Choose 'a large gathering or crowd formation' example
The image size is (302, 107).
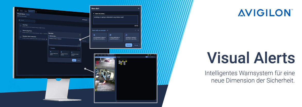coord(115,37)
